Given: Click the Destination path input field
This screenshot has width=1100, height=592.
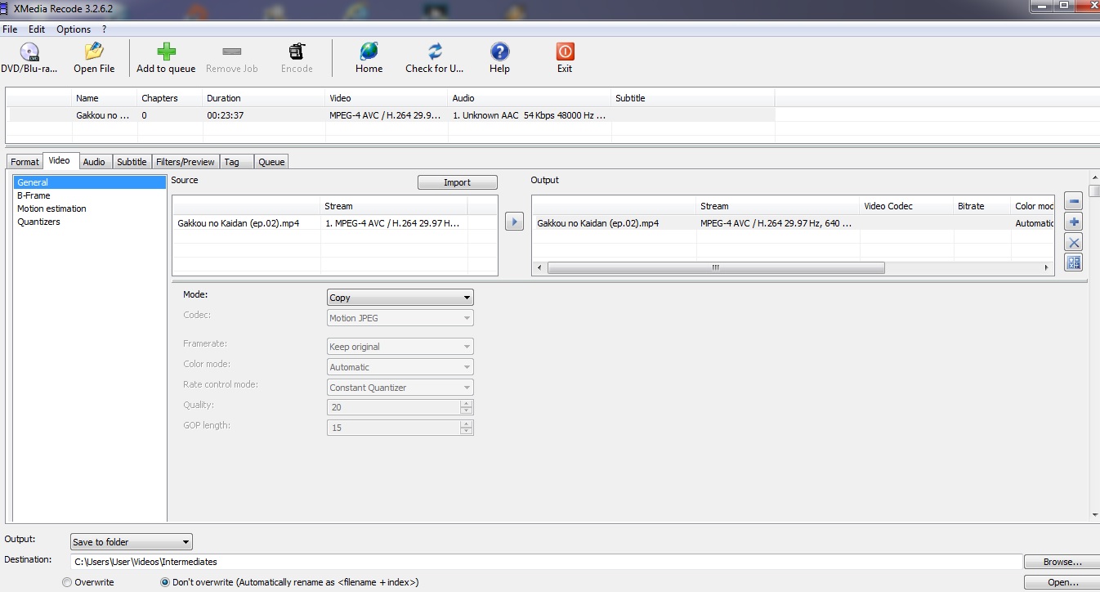Looking at the screenshot, I should point(546,562).
